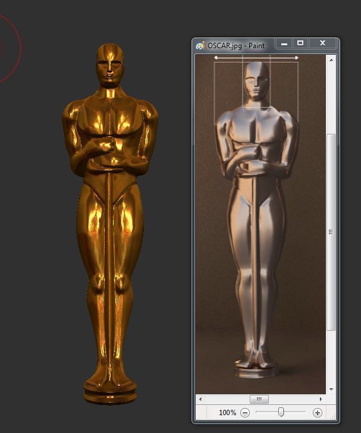Screen dimensions: 361x433
Task: Click the horizontal scrollbar right arrow in Paint
Action: [321, 399]
